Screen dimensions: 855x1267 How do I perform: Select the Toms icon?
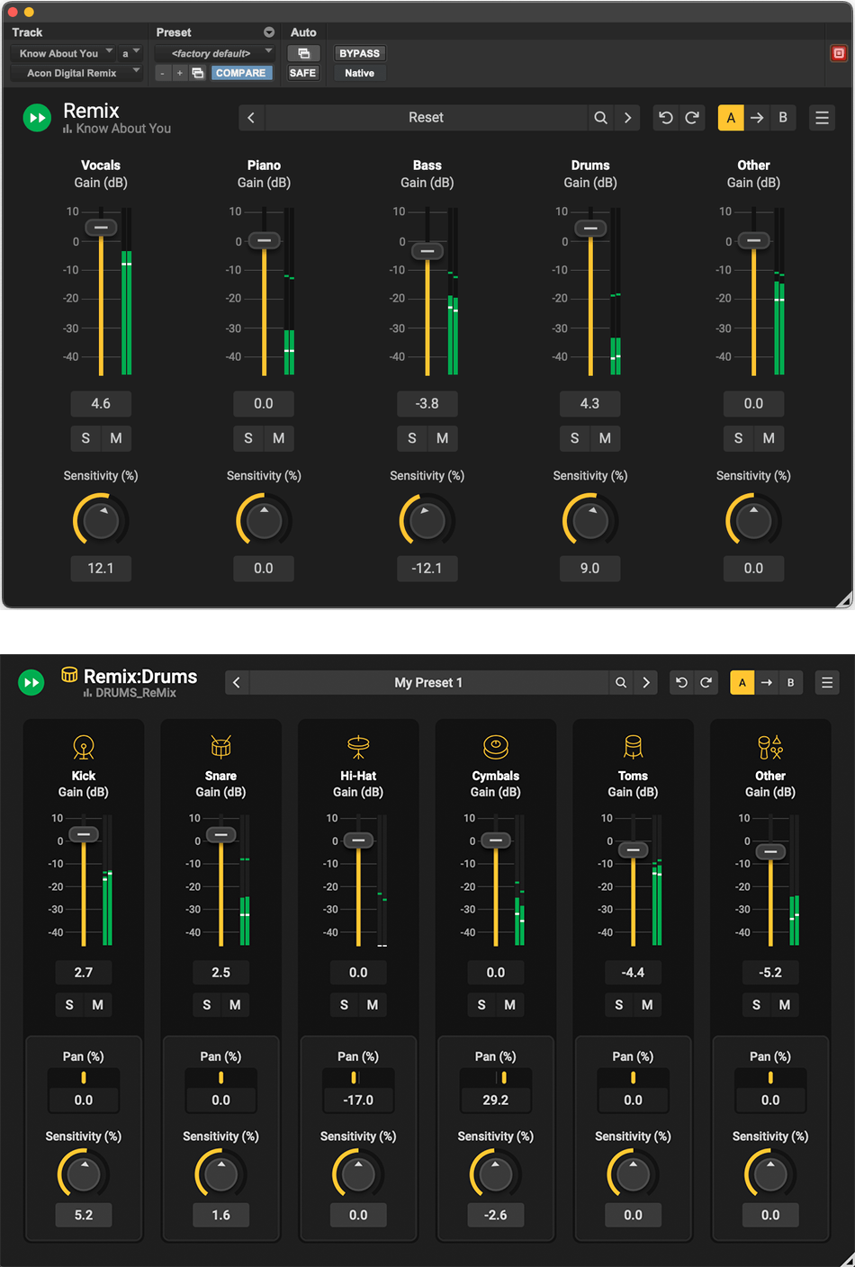tap(633, 747)
